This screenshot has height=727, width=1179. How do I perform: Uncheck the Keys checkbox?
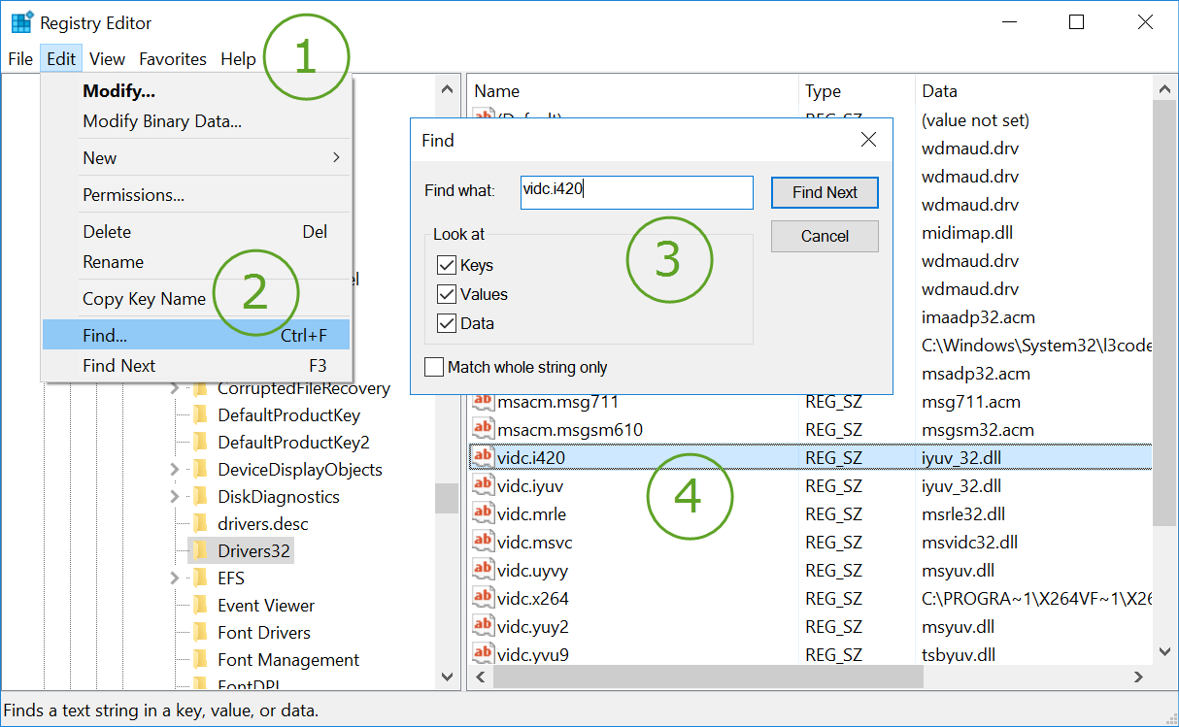447,265
